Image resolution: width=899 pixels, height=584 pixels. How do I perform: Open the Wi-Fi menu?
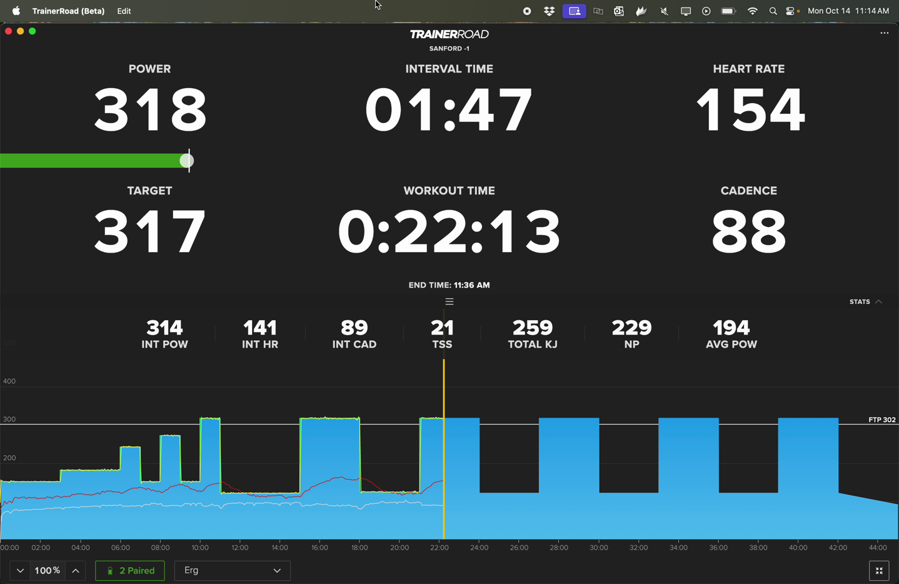tap(753, 11)
